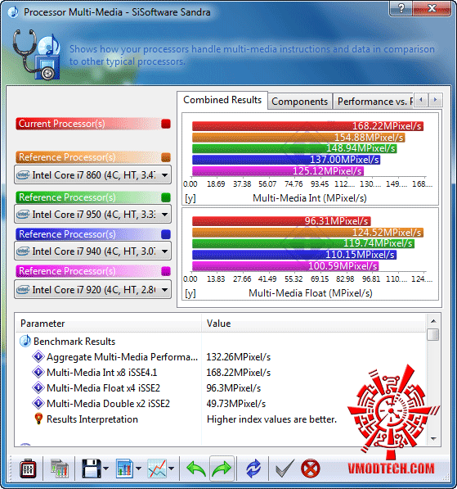Viewport: 457px width, 489px height.
Task: Click the 125.12MPixel/s magenta bar
Action: pos(278,171)
